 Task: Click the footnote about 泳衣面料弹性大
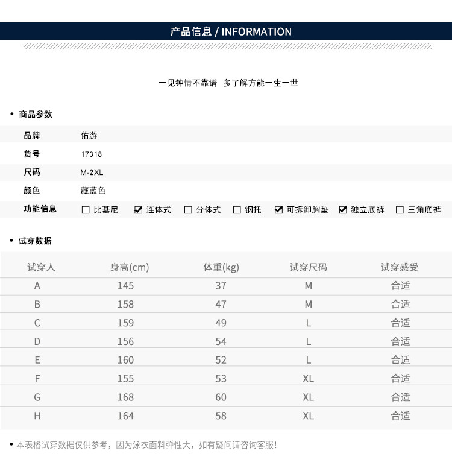(147, 445)
